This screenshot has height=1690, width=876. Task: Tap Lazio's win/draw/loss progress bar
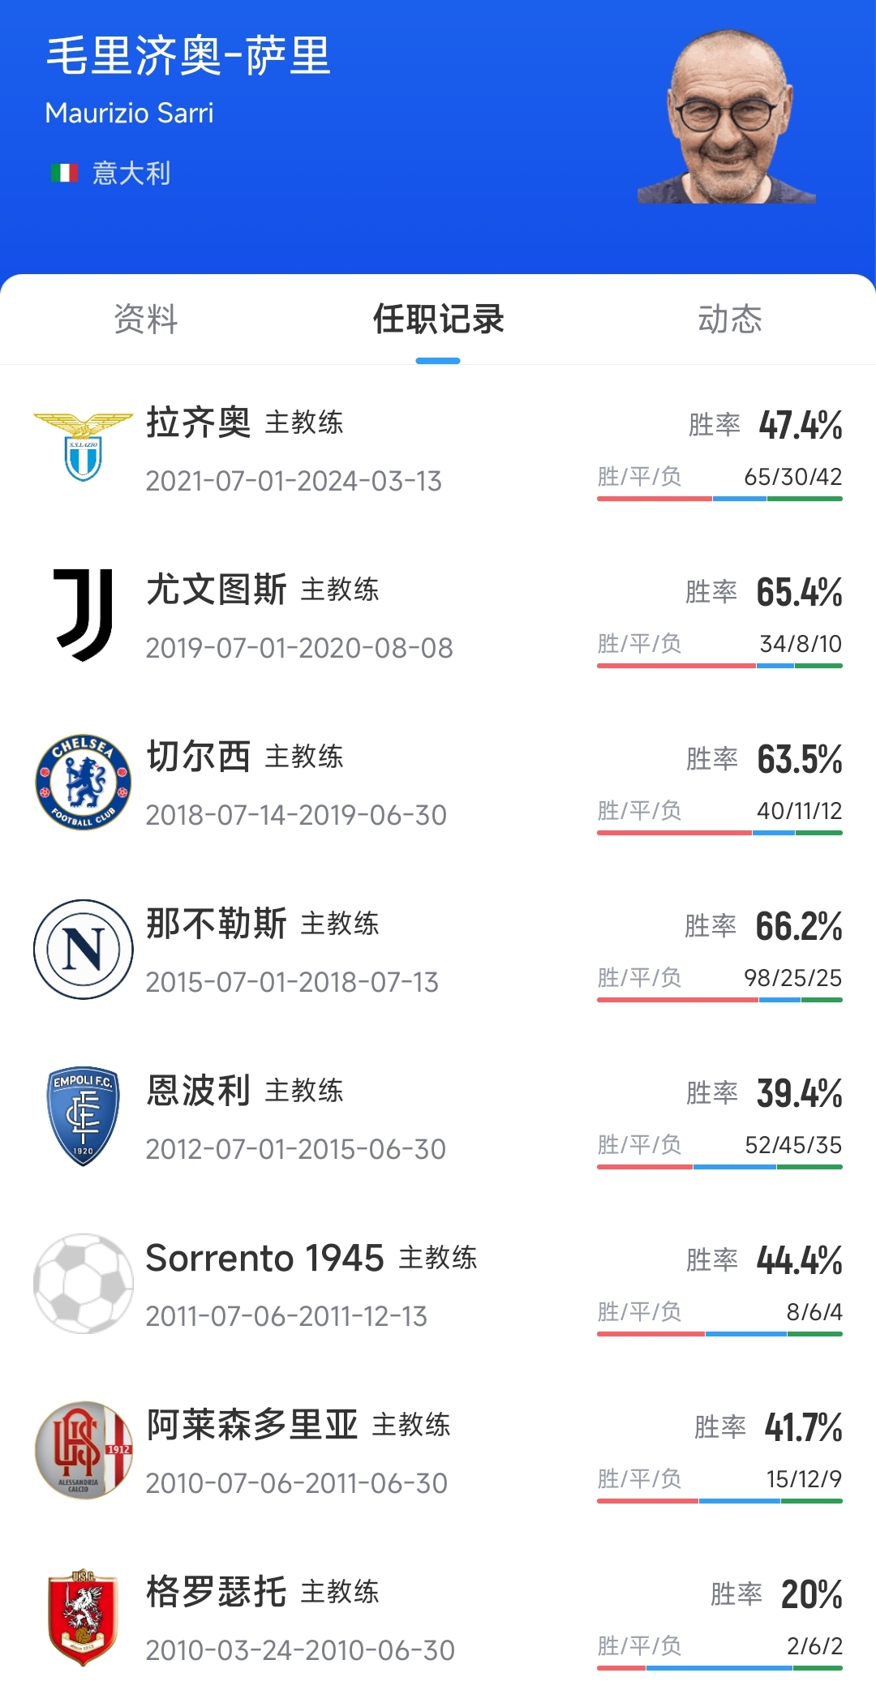[x=719, y=499]
